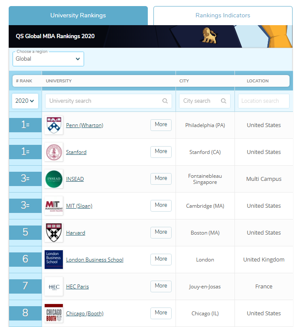306x327 pixels.
Task: Open the INSEAD link
Action: click(75, 179)
